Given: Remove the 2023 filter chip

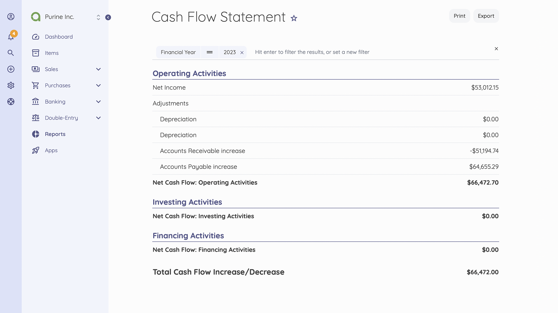Looking at the screenshot, I should tap(242, 52).
